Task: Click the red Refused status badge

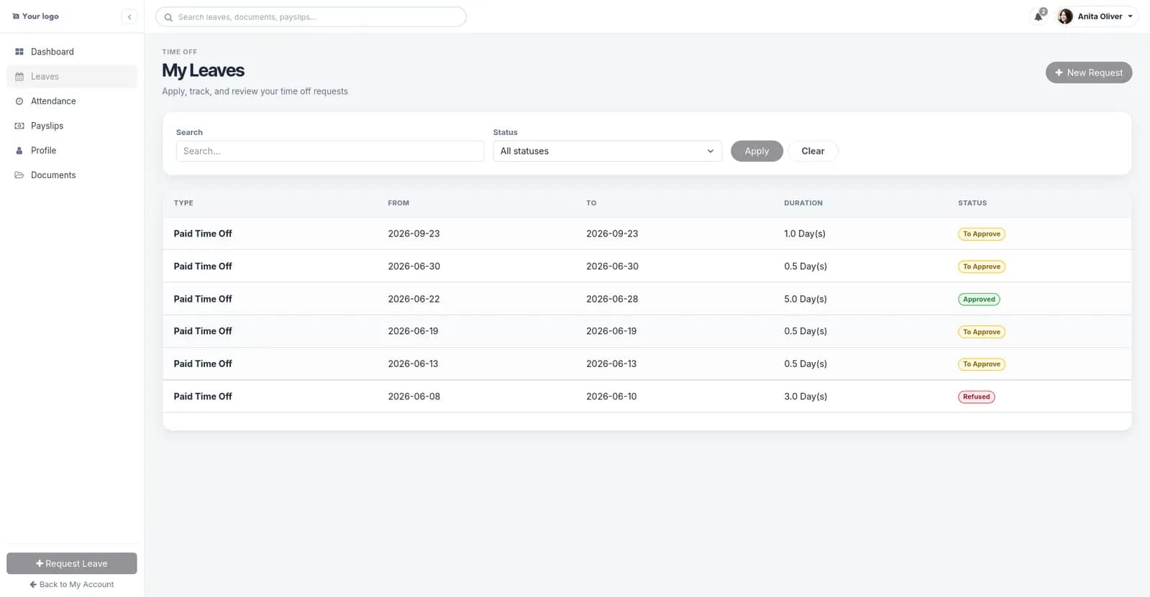Action: pos(976,397)
